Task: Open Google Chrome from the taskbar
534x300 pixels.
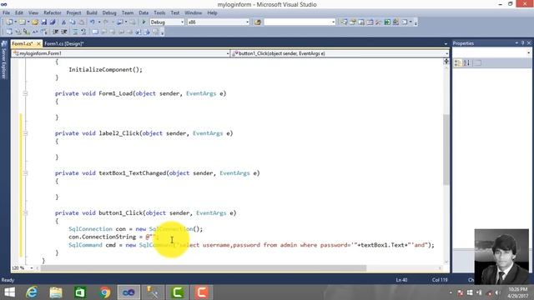Action: (104, 292)
